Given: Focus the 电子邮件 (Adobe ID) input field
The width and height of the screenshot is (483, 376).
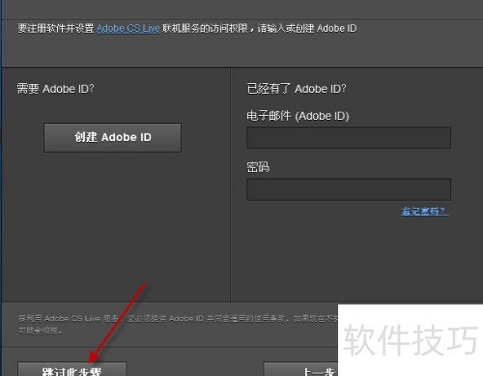Looking at the screenshot, I should tap(349, 138).
